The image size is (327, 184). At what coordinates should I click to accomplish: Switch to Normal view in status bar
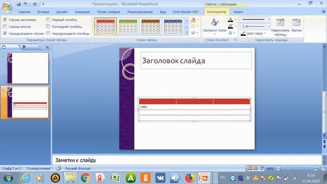[x=250, y=168]
